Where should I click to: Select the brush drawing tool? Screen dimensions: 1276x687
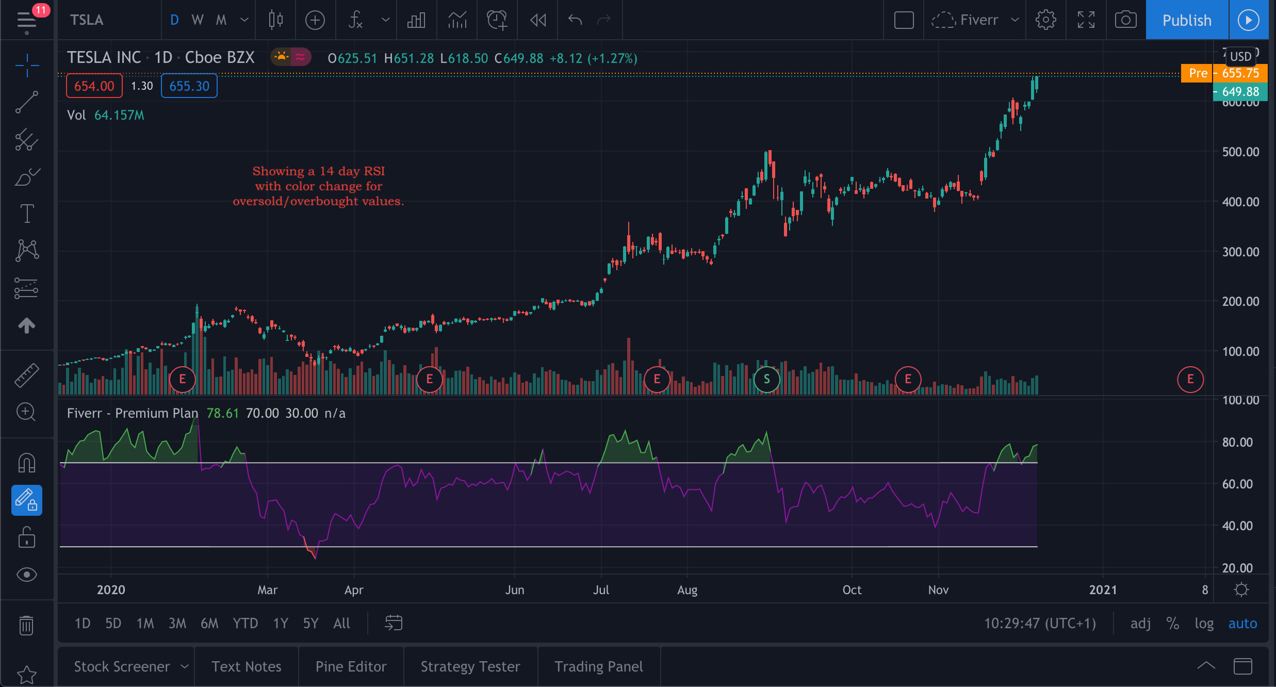[x=27, y=176]
